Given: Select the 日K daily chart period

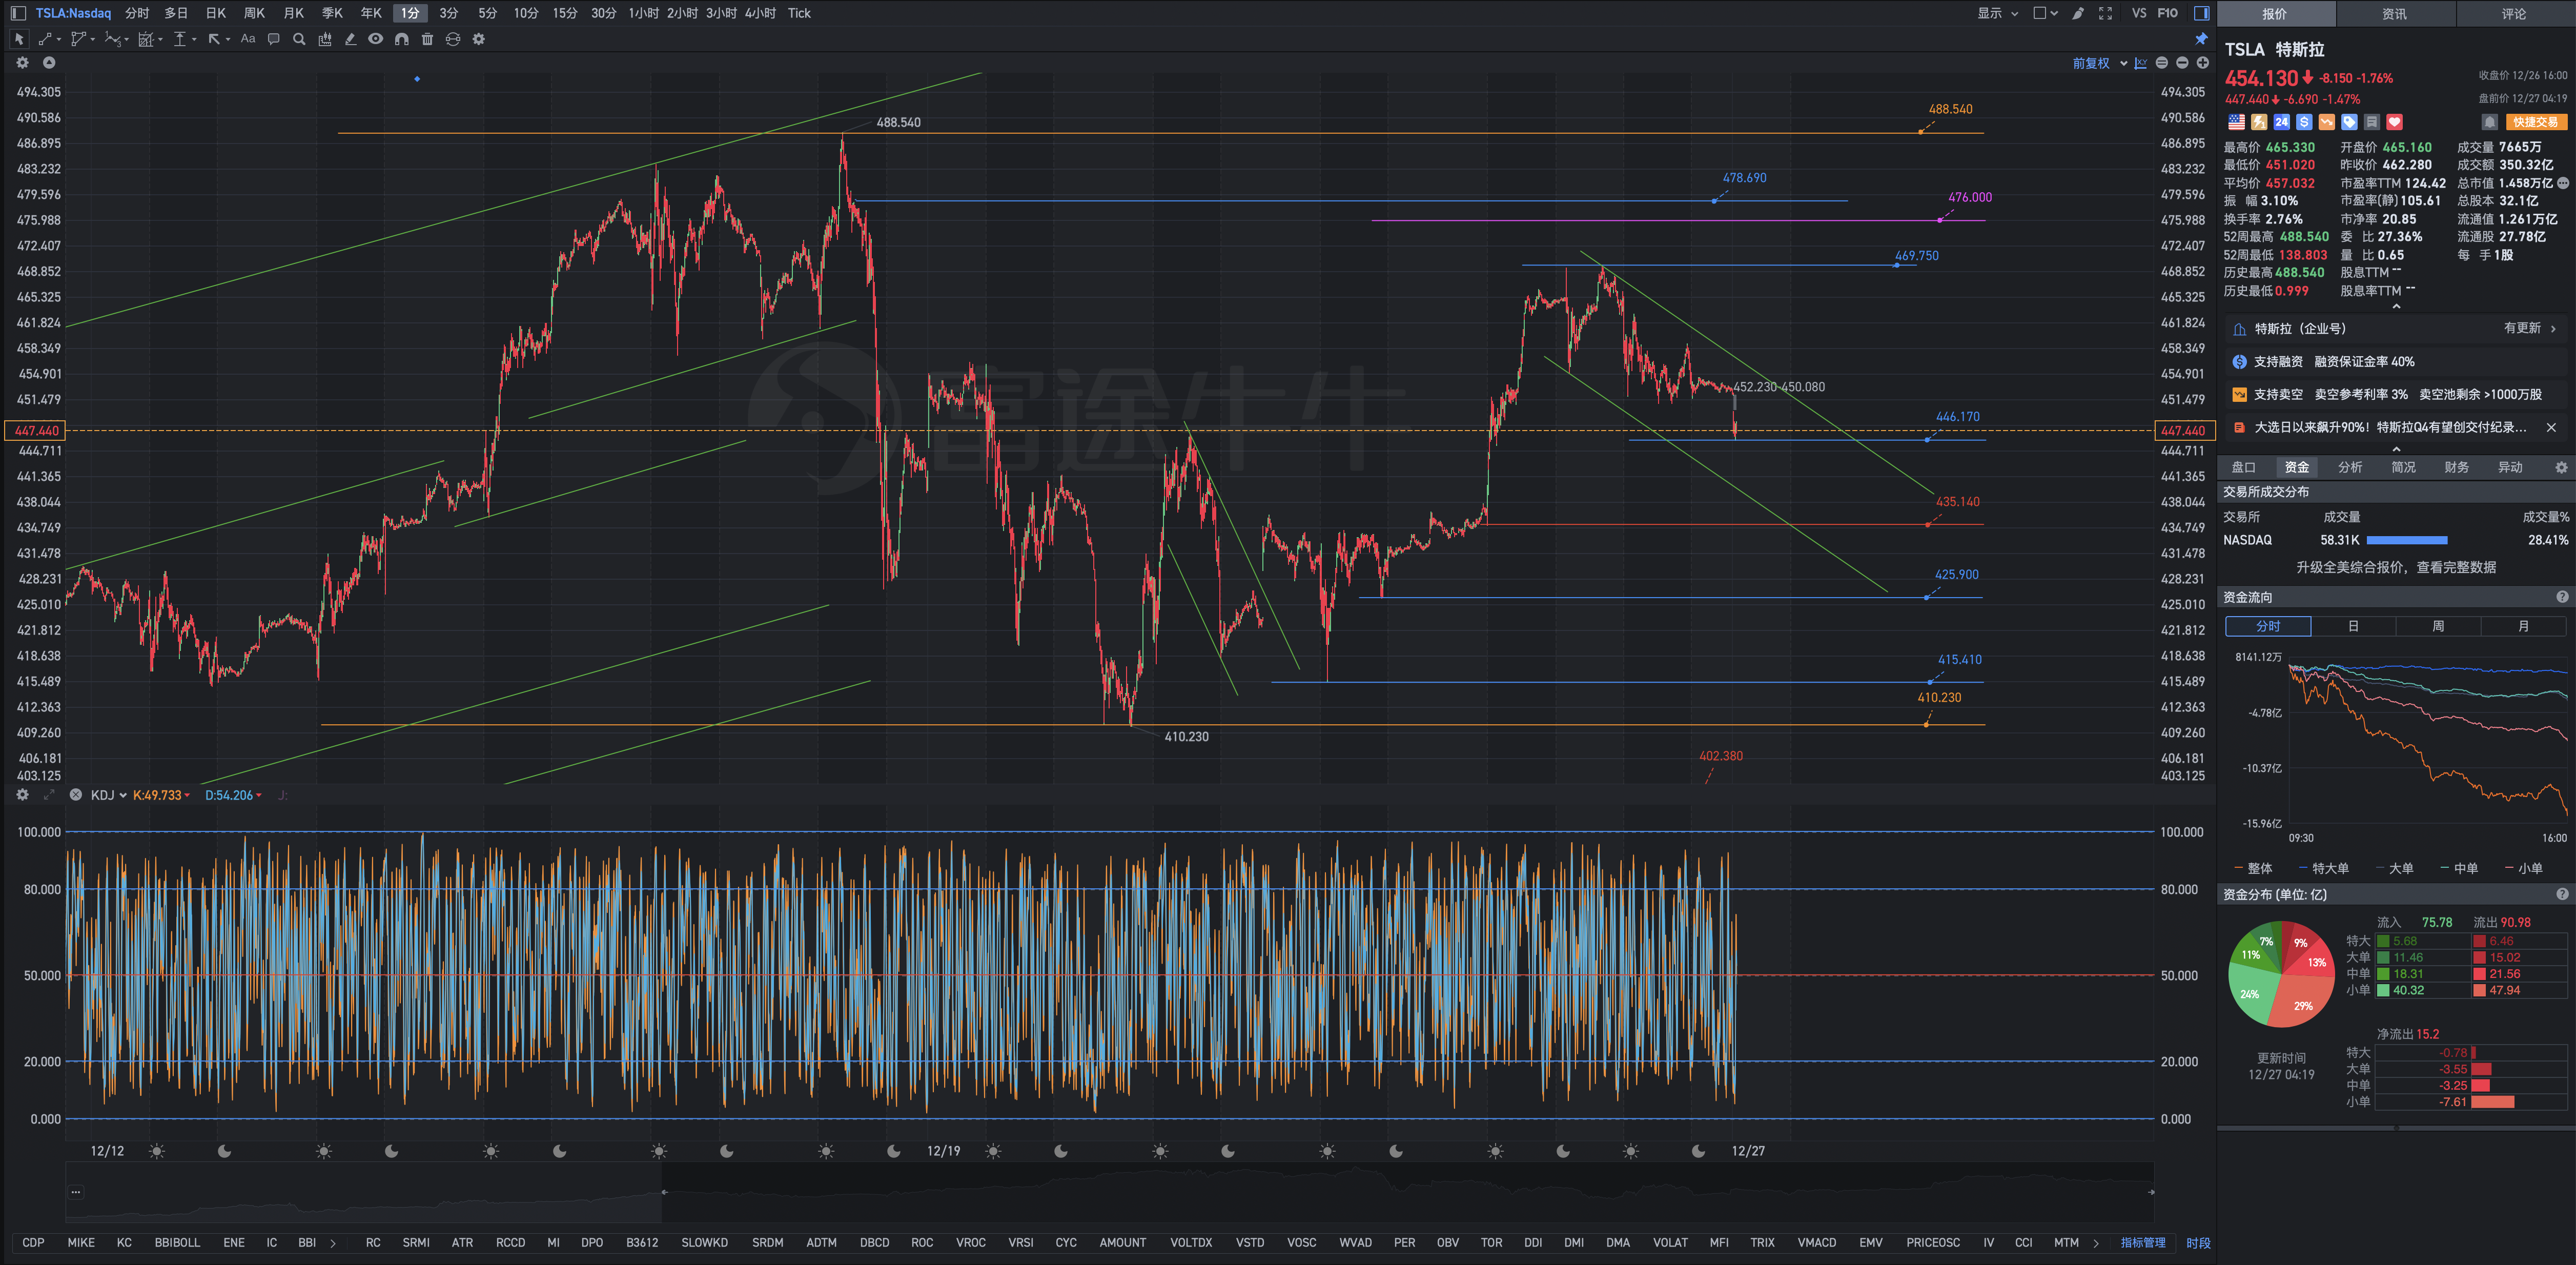Looking at the screenshot, I should [216, 13].
